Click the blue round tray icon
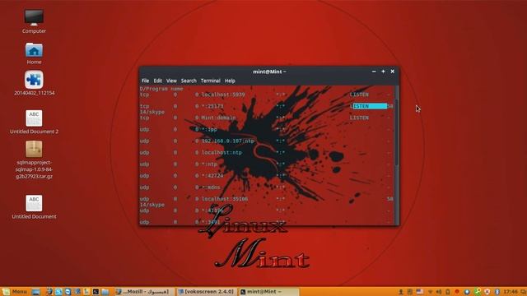 coord(467,292)
